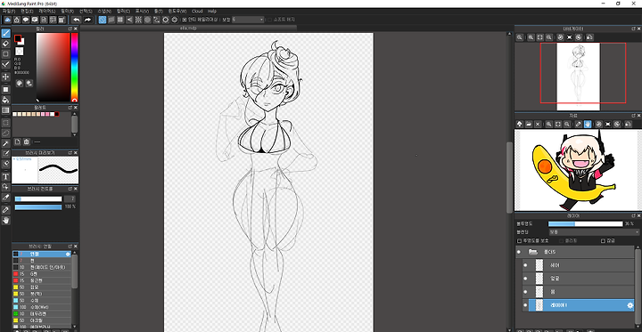Toggle 잠금 lock checkbox in layer panel
The height and width of the screenshot is (332, 642).
(603, 241)
